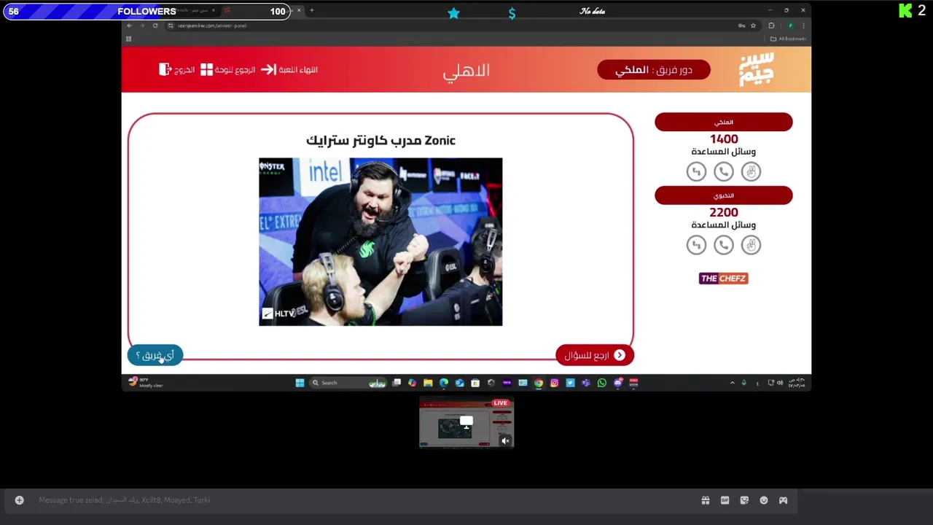Open the Discord emoji picker

[764, 500]
